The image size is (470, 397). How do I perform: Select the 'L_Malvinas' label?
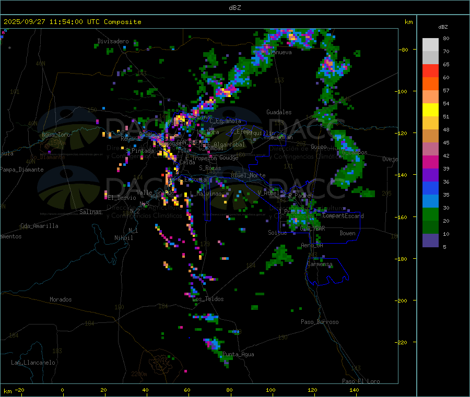tap(206, 194)
